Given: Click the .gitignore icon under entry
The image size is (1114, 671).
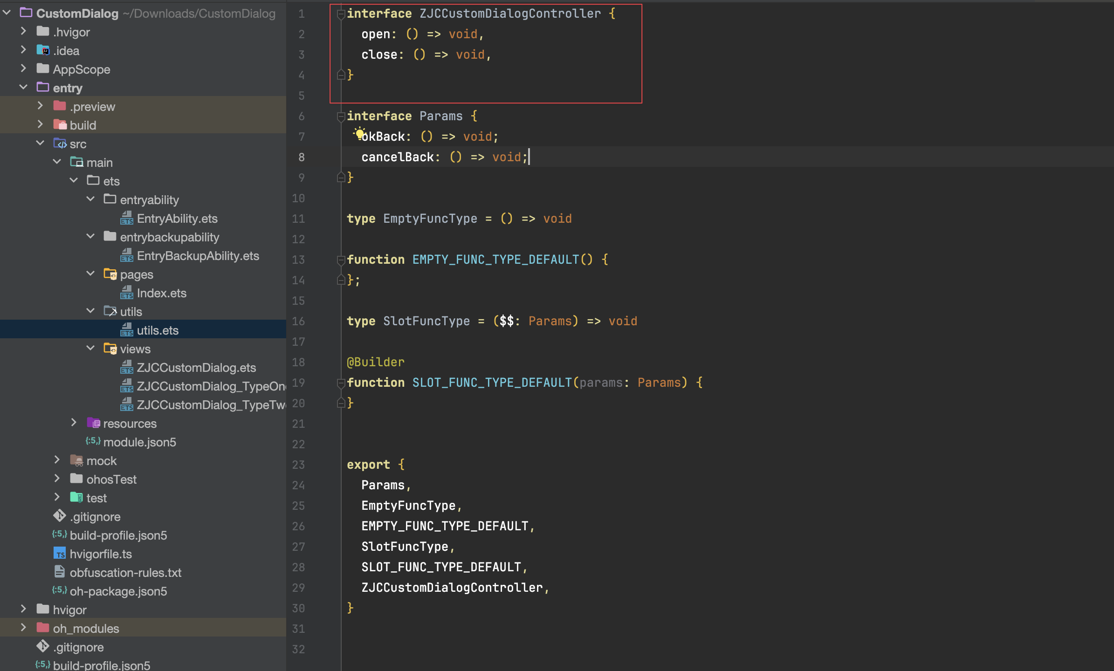Looking at the screenshot, I should click(x=60, y=516).
